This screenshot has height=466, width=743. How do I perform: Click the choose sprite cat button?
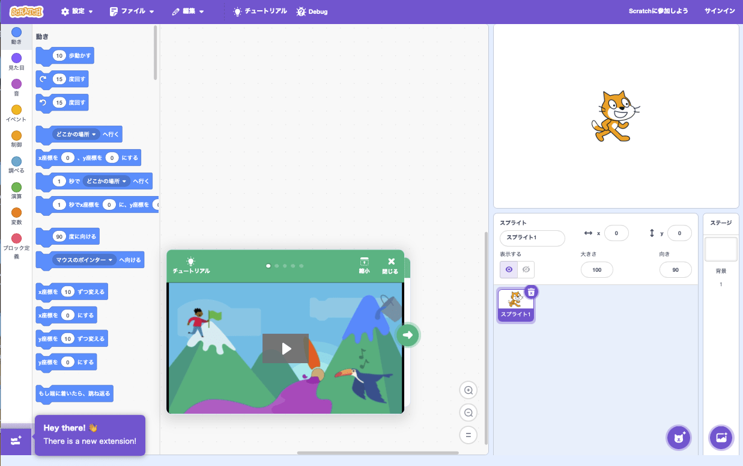679,437
